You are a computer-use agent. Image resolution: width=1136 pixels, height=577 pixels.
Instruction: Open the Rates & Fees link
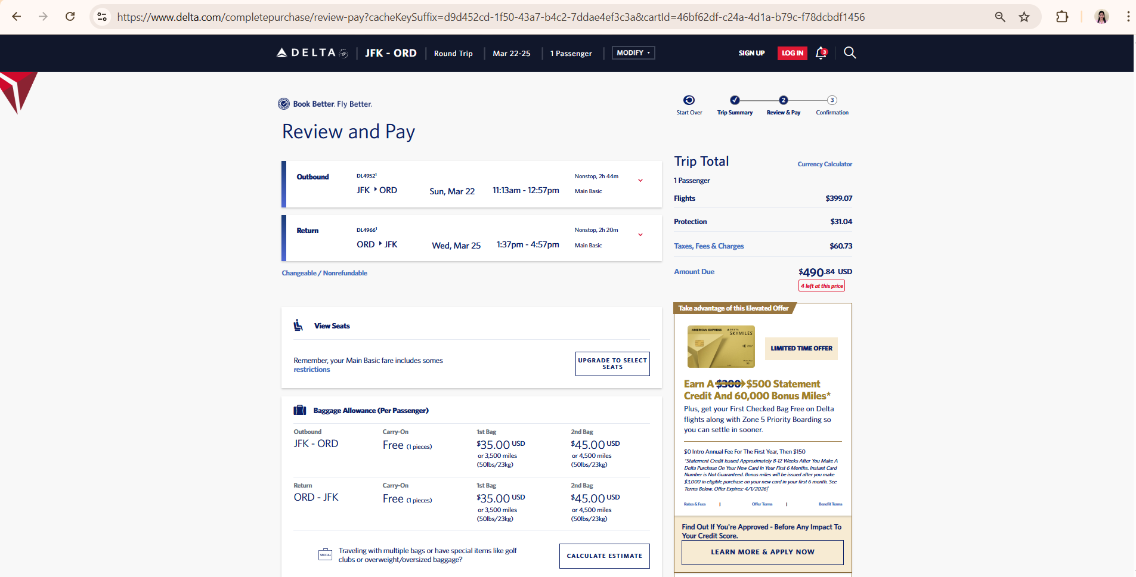pos(695,504)
